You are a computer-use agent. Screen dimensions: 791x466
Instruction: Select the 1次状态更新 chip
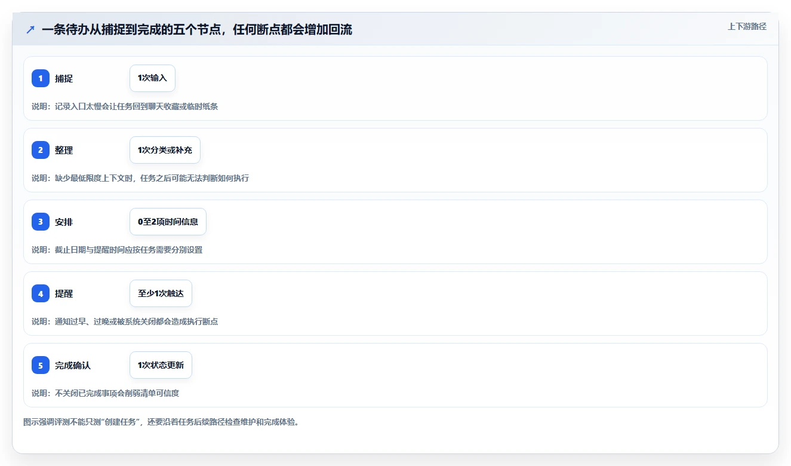[x=161, y=365]
